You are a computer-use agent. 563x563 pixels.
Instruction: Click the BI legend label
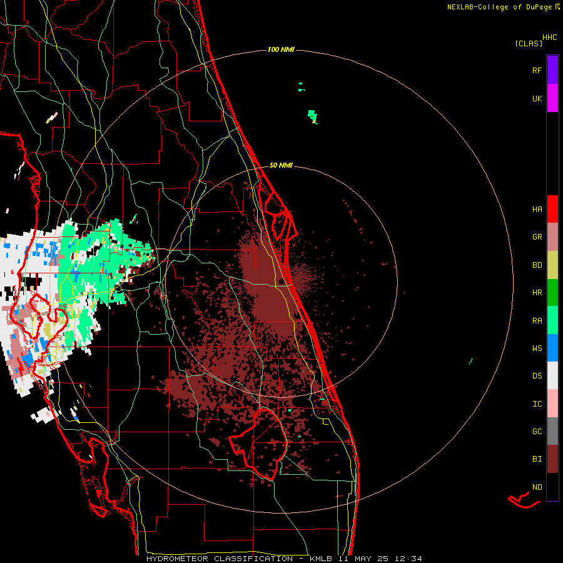(x=537, y=459)
